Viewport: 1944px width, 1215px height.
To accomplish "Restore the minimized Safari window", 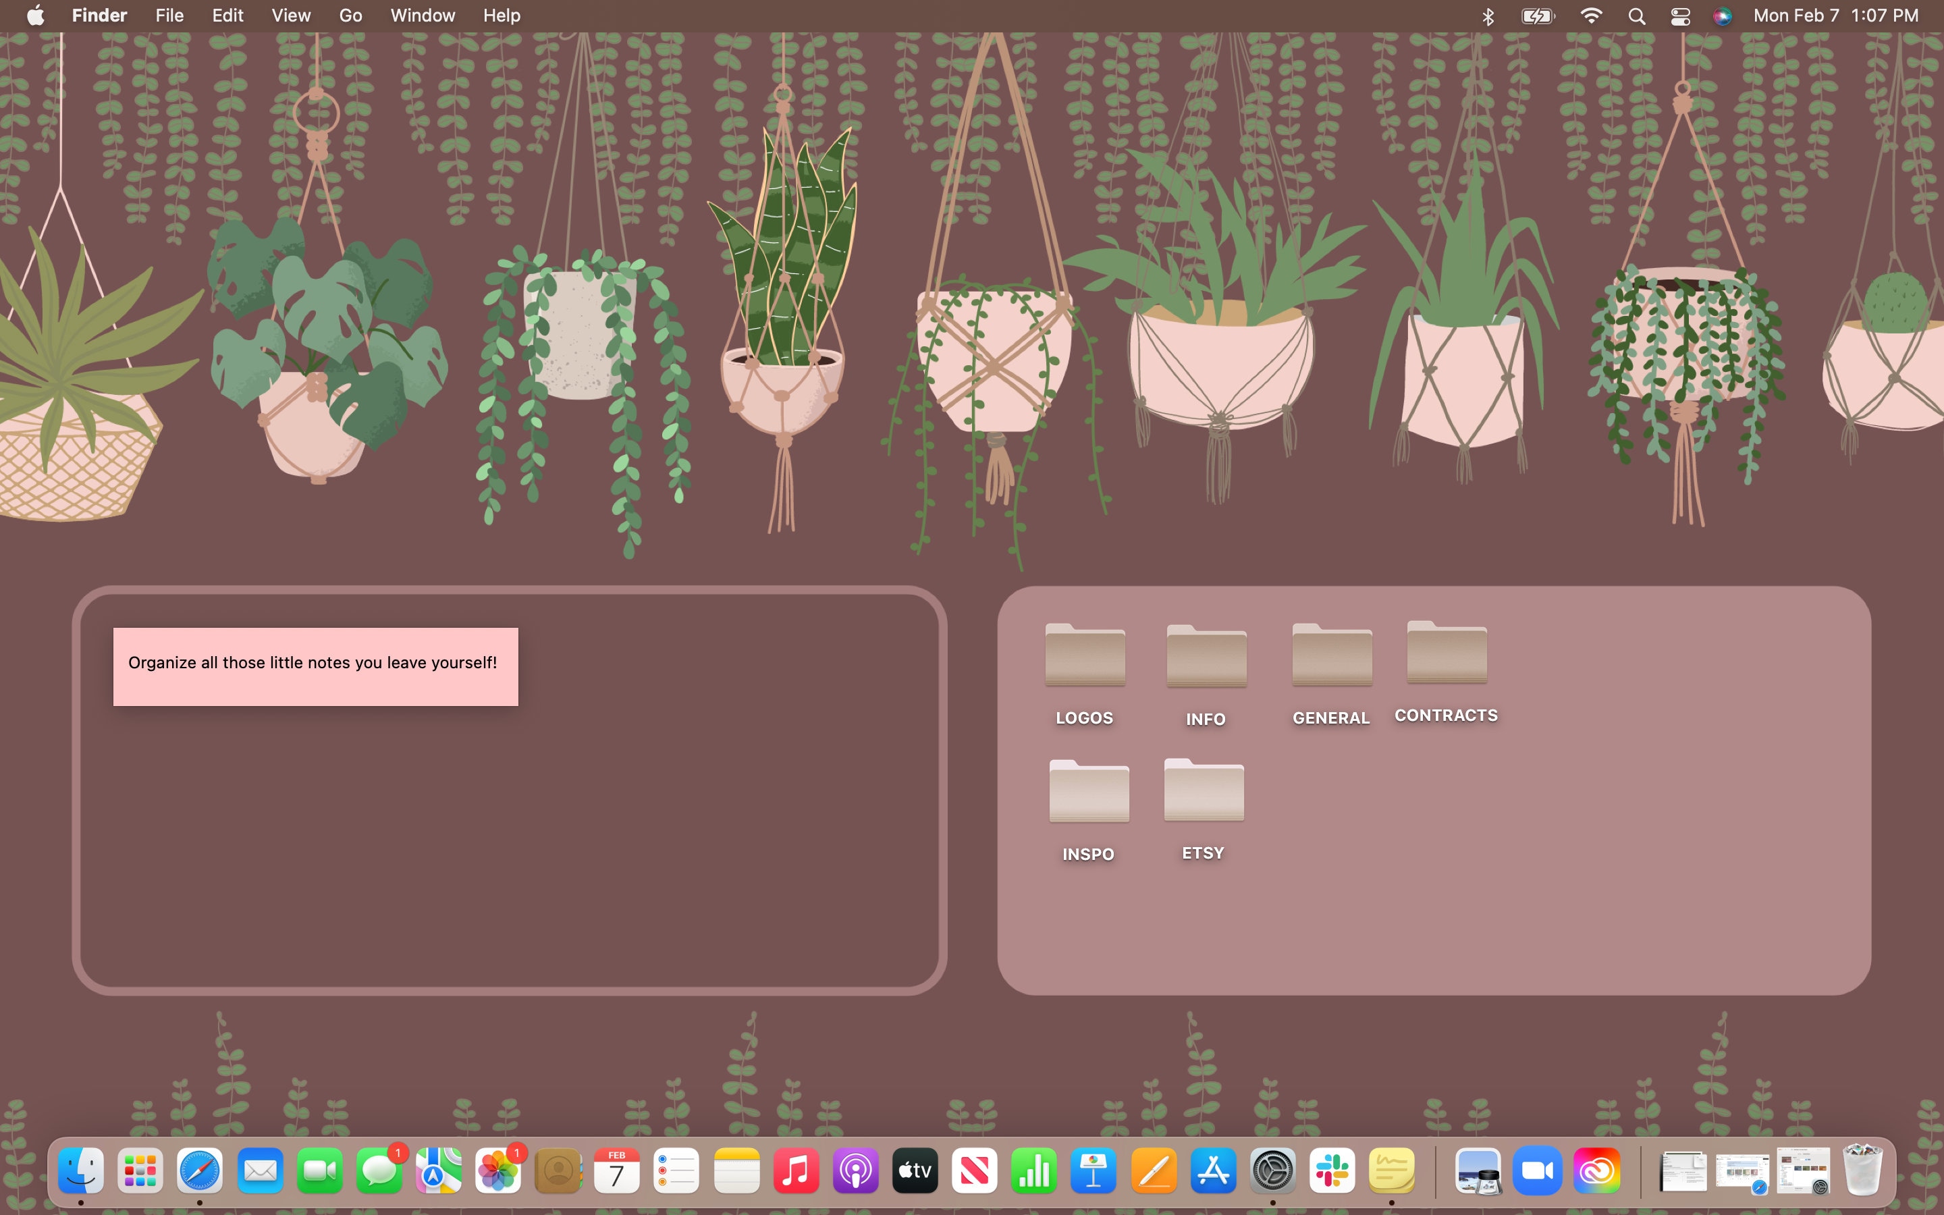I will tap(1742, 1172).
